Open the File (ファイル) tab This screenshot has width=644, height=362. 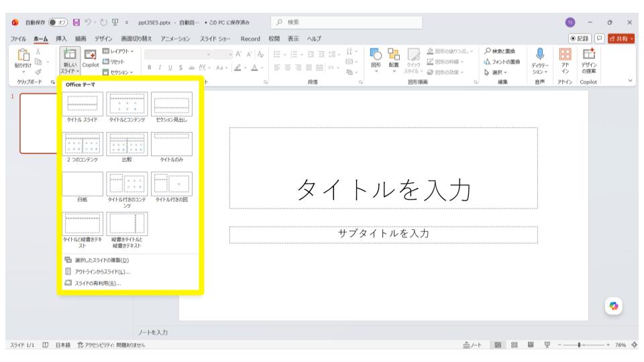point(18,39)
